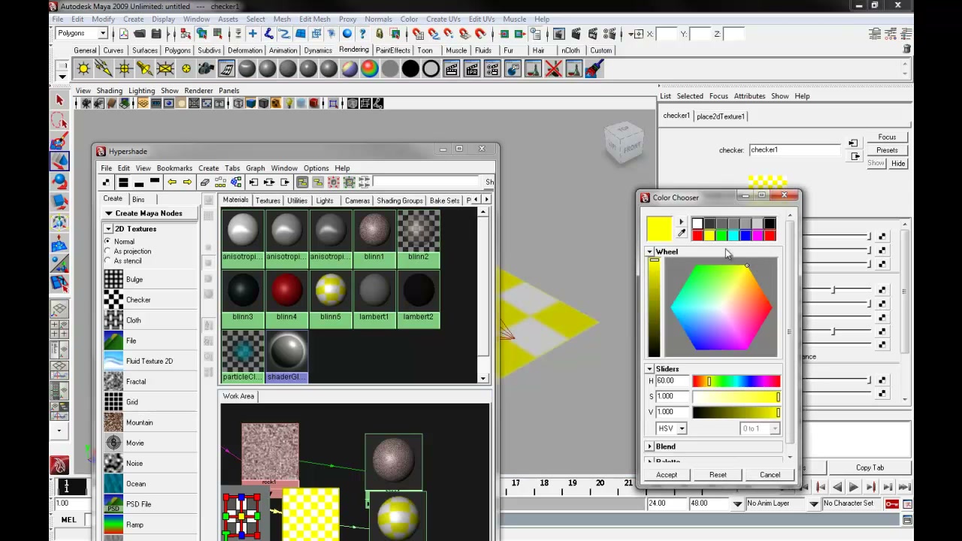
Task: Click the save scene disk icon
Action: click(156, 34)
